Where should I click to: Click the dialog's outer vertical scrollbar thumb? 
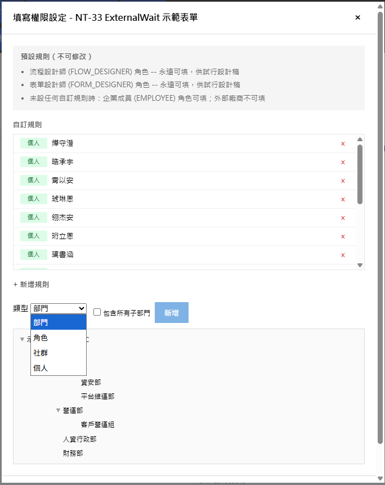pyautogui.click(x=380, y=228)
